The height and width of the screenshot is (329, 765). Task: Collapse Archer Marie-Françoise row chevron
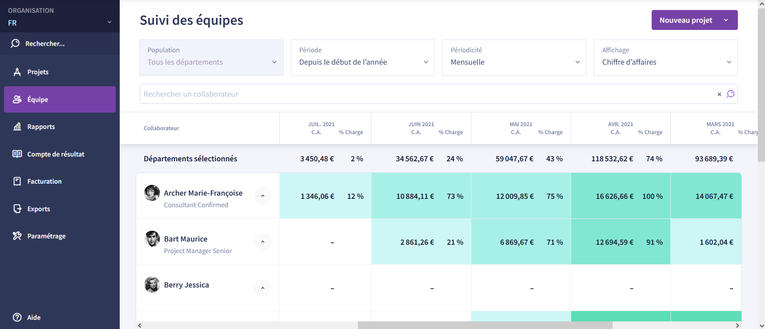pyautogui.click(x=263, y=196)
